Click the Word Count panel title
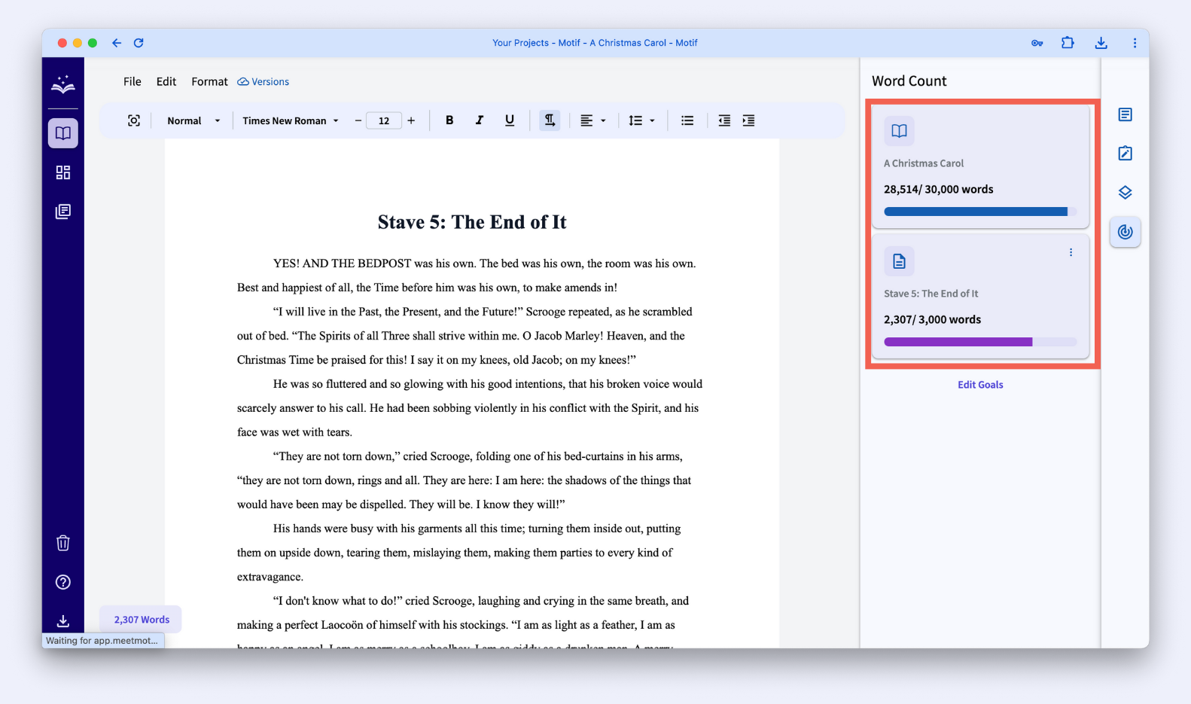1191x704 pixels. (x=909, y=81)
